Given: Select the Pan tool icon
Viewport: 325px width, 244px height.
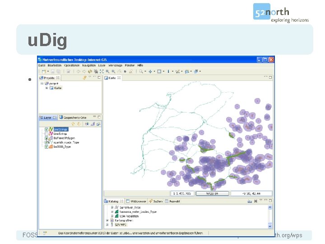Looking at the screenshot, I should tap(150, 71).
